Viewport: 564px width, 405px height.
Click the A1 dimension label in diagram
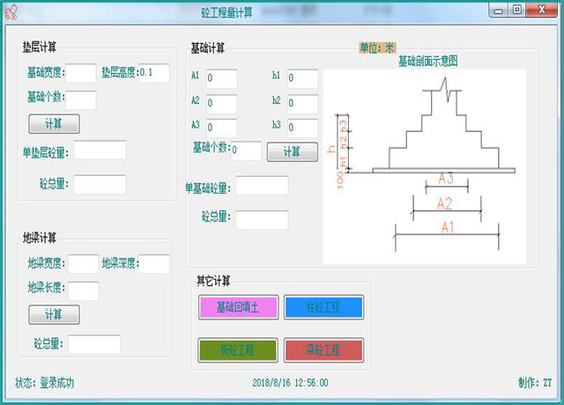[448, 227]
